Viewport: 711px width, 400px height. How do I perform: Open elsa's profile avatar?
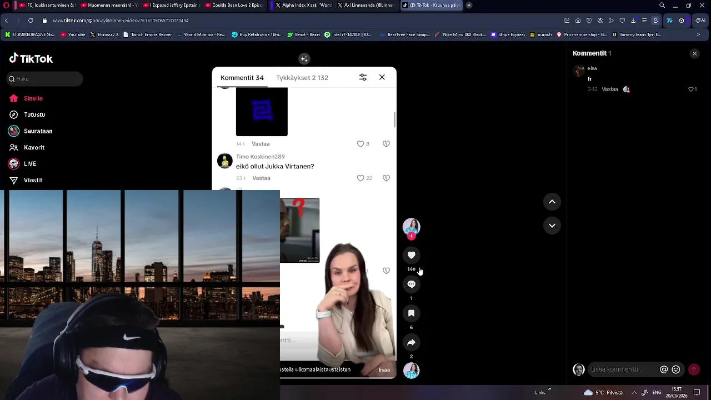pos(579,71)
